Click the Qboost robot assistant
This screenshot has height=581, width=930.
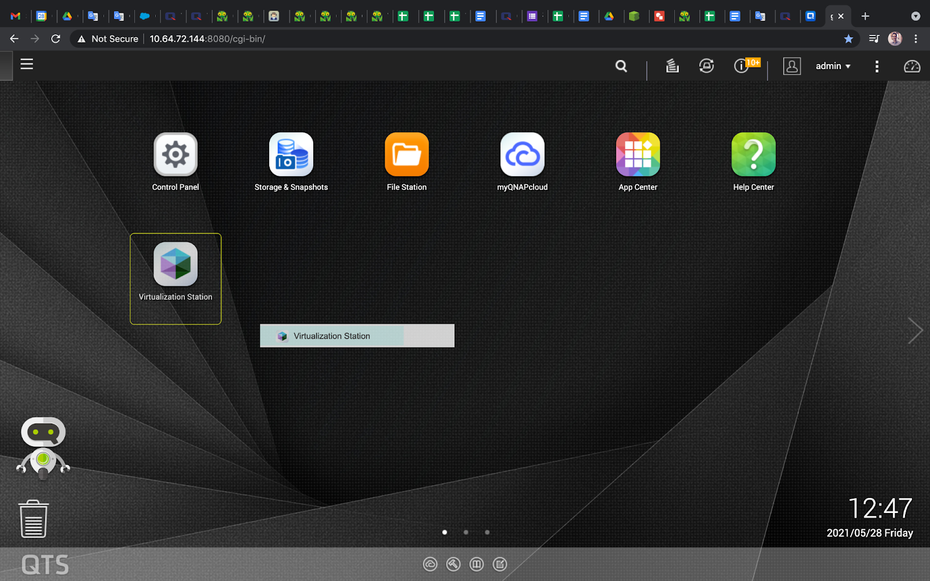(43, 448)
